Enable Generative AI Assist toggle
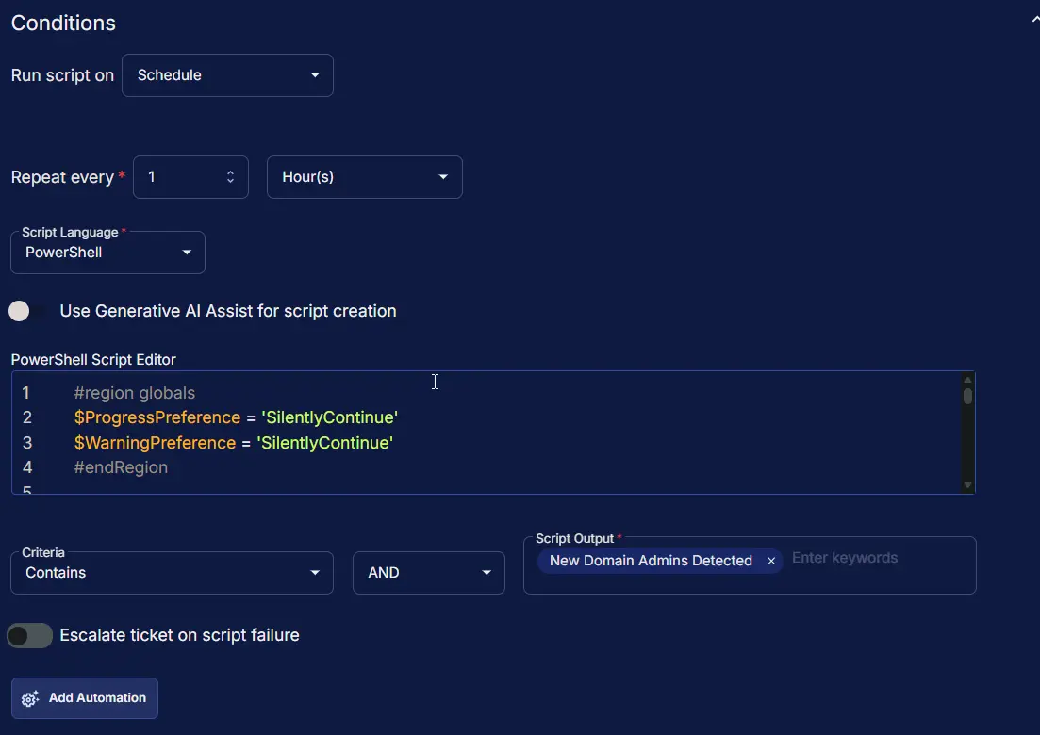The height and width of the screenshot is (735, 1040). click(x=28, y=311)
